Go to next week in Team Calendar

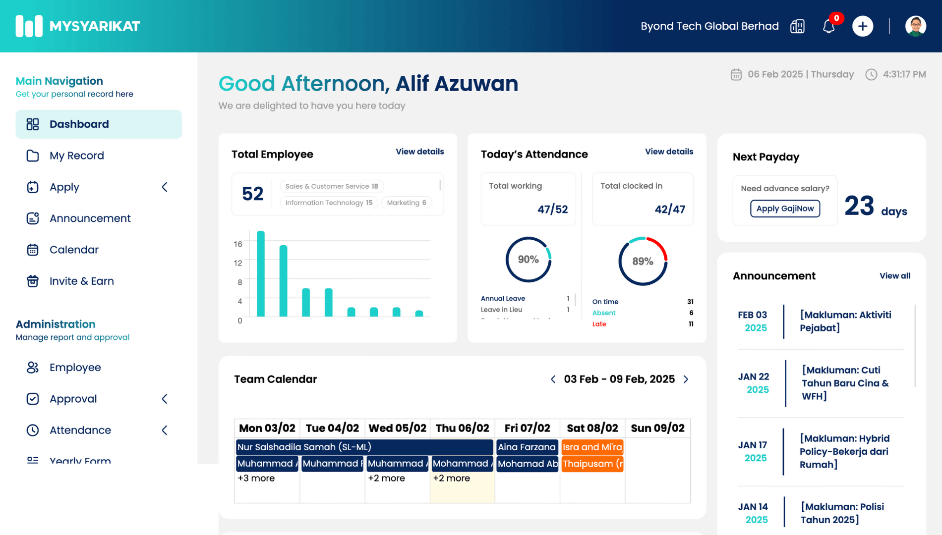[x=686, y=379]
